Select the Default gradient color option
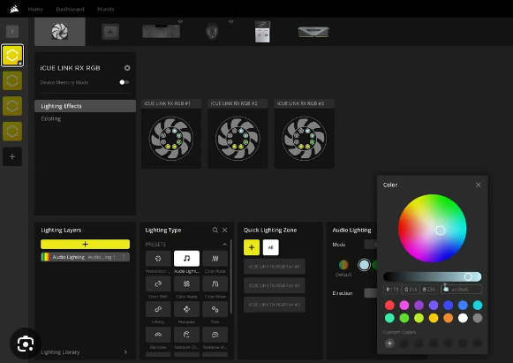 [x=343, y=265]
